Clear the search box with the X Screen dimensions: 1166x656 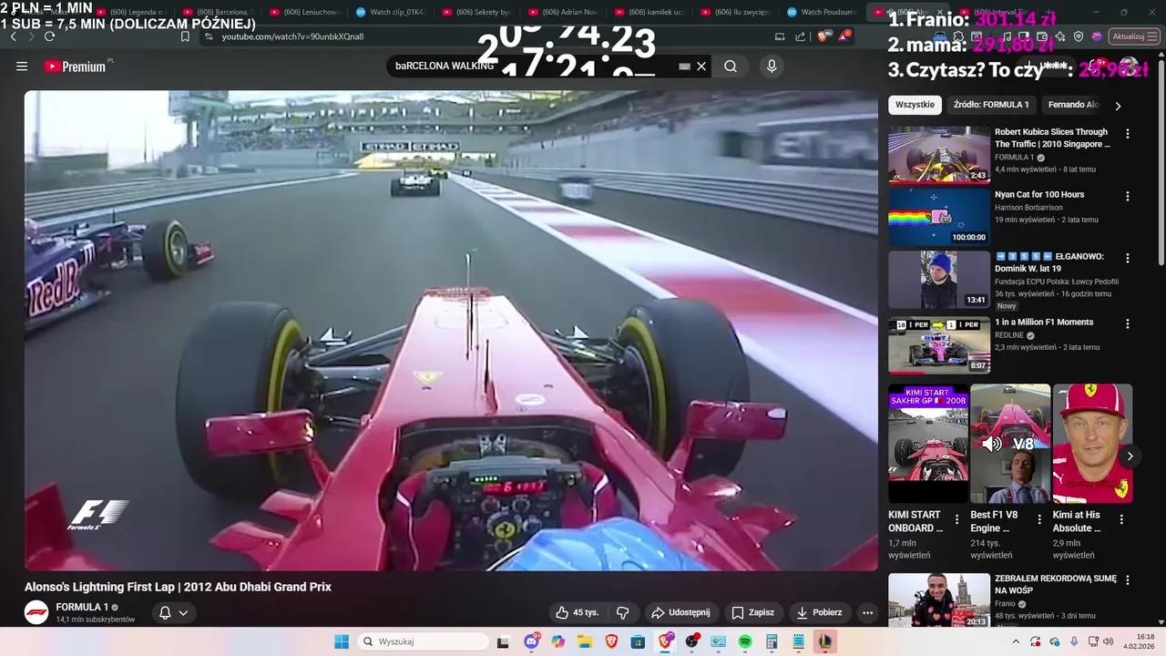pyautogui.click(x=701, y=67)
